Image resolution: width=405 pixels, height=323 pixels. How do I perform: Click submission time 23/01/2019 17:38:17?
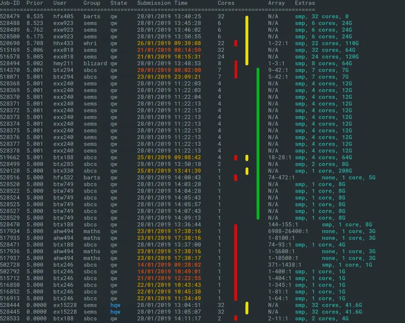169,258
